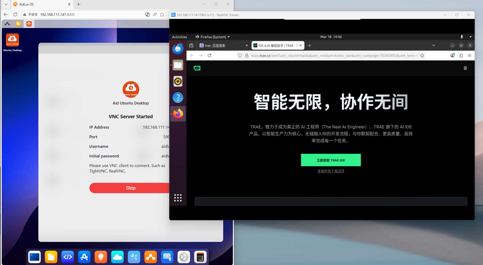Bookmark the TRAE page with the star in Firefox
This screenshot has height=265, width=483.
(x=422, y=55)
